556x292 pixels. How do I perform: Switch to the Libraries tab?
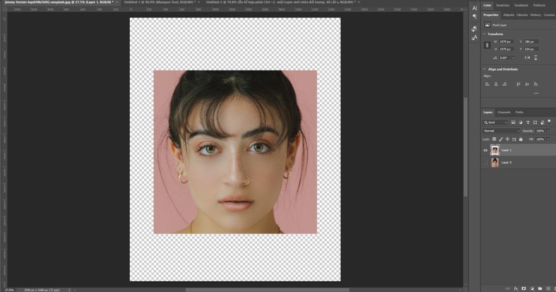522,15
